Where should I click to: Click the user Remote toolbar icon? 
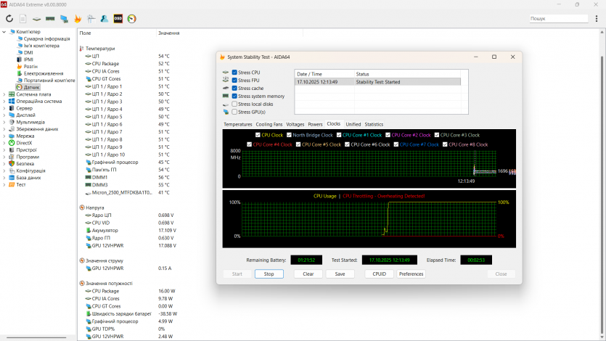(105, 18)
